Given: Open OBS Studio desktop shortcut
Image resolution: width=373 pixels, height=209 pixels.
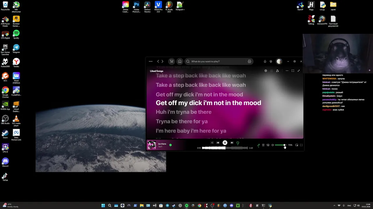Looking at the screenshot, I should (x=5, y=120).
